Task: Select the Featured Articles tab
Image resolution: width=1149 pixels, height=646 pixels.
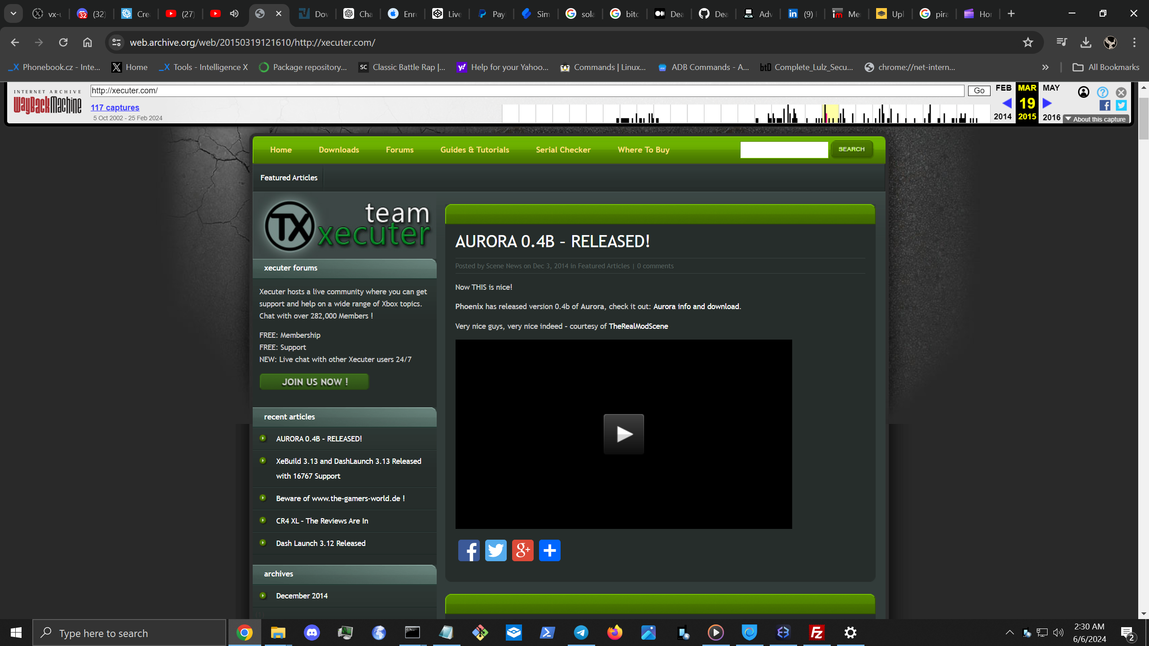Action: point(289,178)
